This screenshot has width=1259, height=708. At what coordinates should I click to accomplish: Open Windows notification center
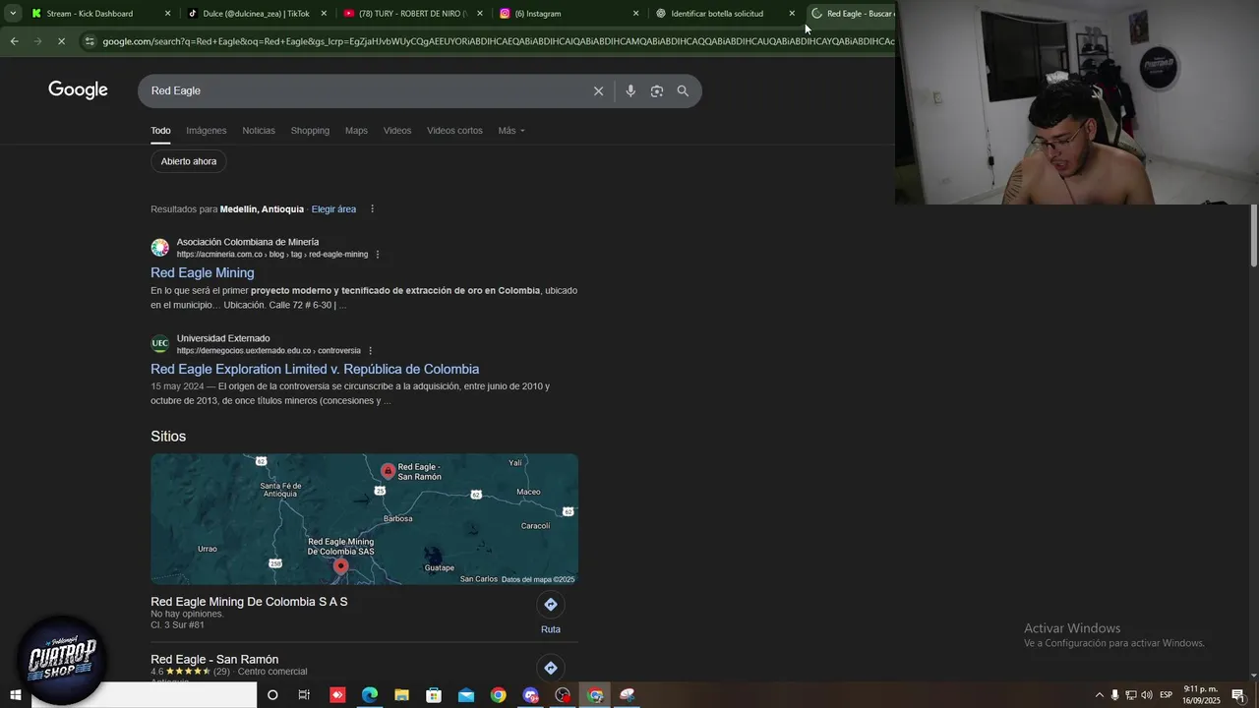[1238, 695]
